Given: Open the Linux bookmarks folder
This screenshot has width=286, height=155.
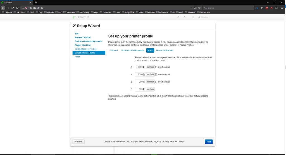Looking at the screenshot, I should click(x=116, y=12).
